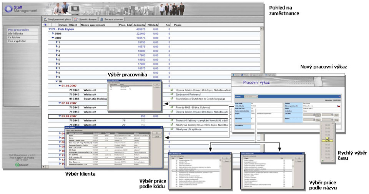This screenshot has width=369, height=194.
Task: Open the Čas vyplnění view
Action: click(17, 41)
